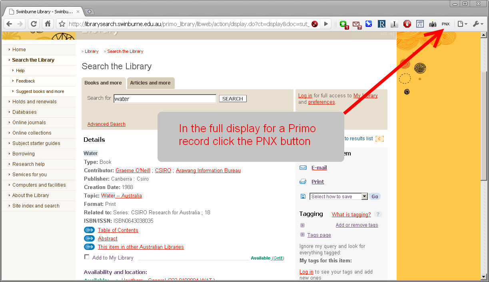Open the Select how to save dropdown
The image size is (489, 282).
[x=339, y=196]
